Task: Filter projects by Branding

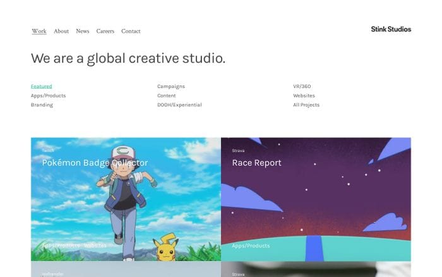Action: click(x=42, y=105)
